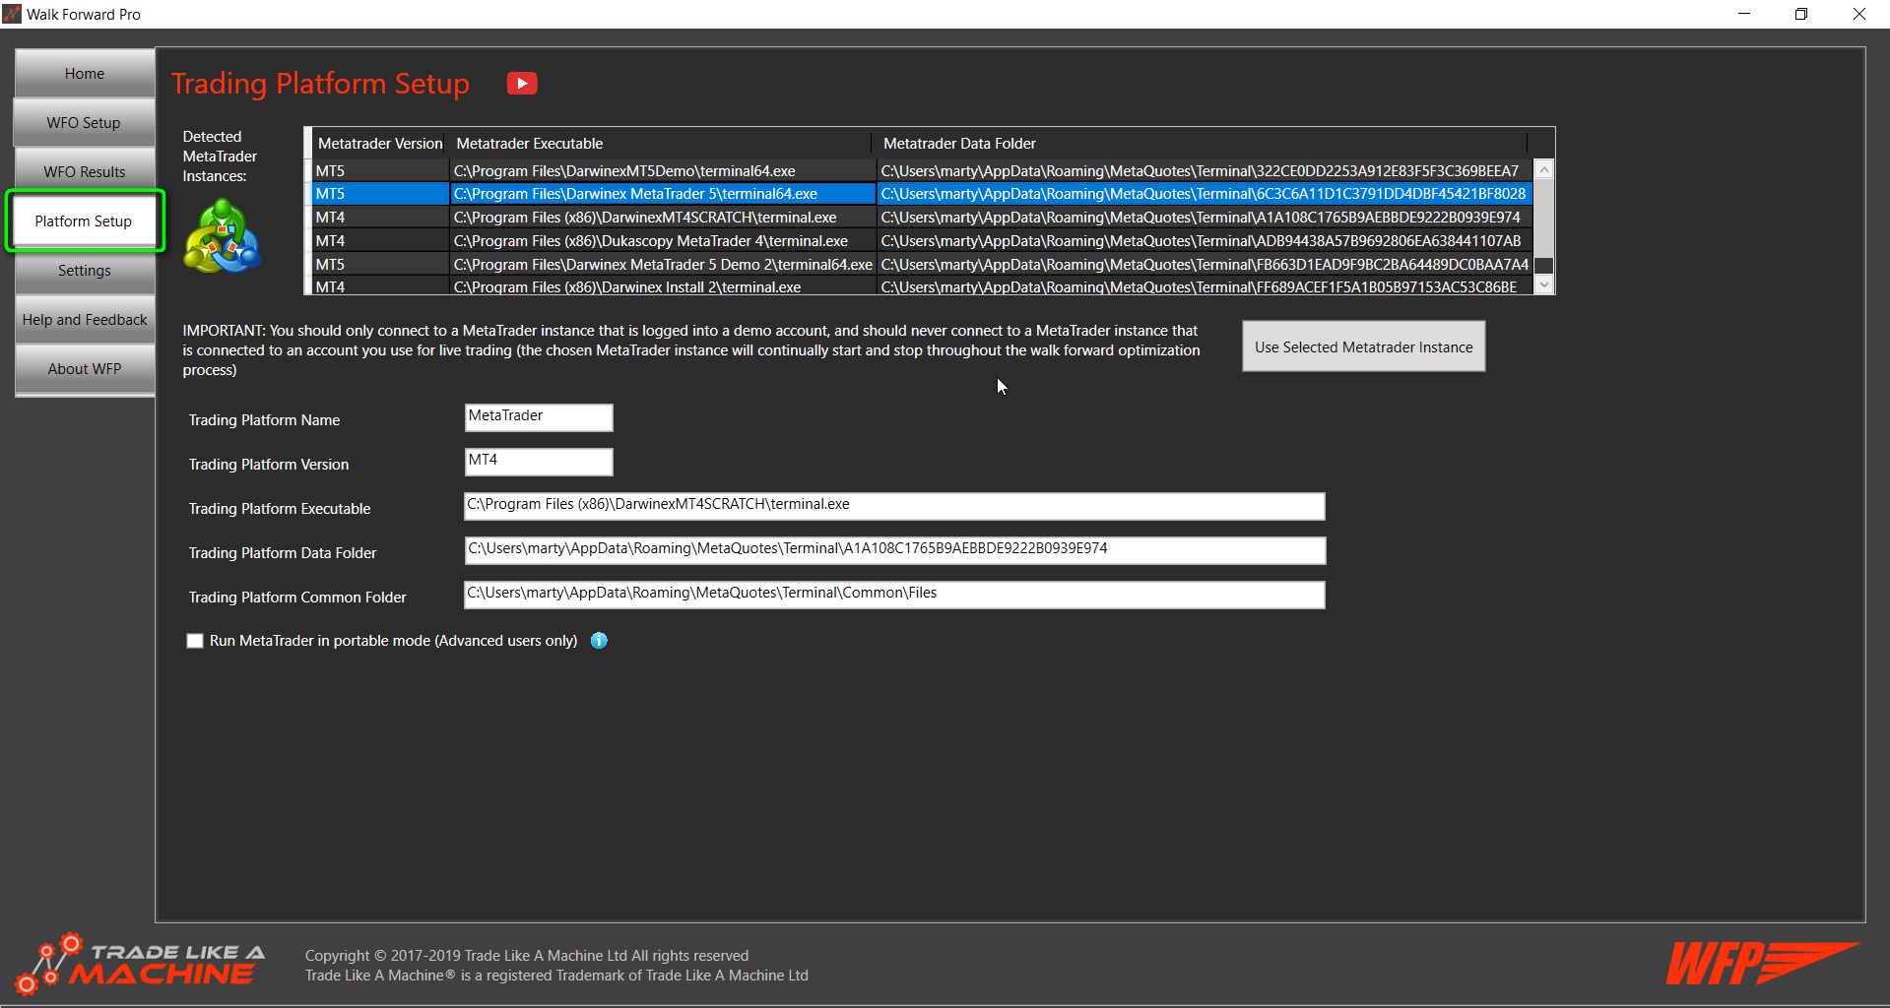Sort by Metatrader Executable column header
1890x1008 pixels.
coord(660,143)
